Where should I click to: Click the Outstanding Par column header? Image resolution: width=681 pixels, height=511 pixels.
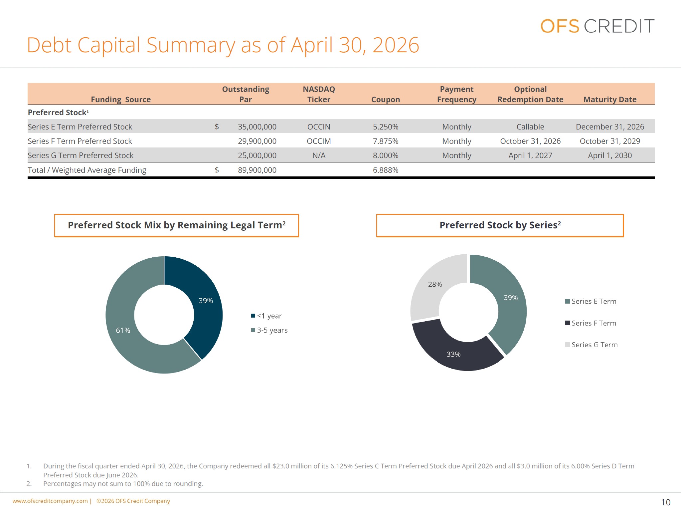246,94
